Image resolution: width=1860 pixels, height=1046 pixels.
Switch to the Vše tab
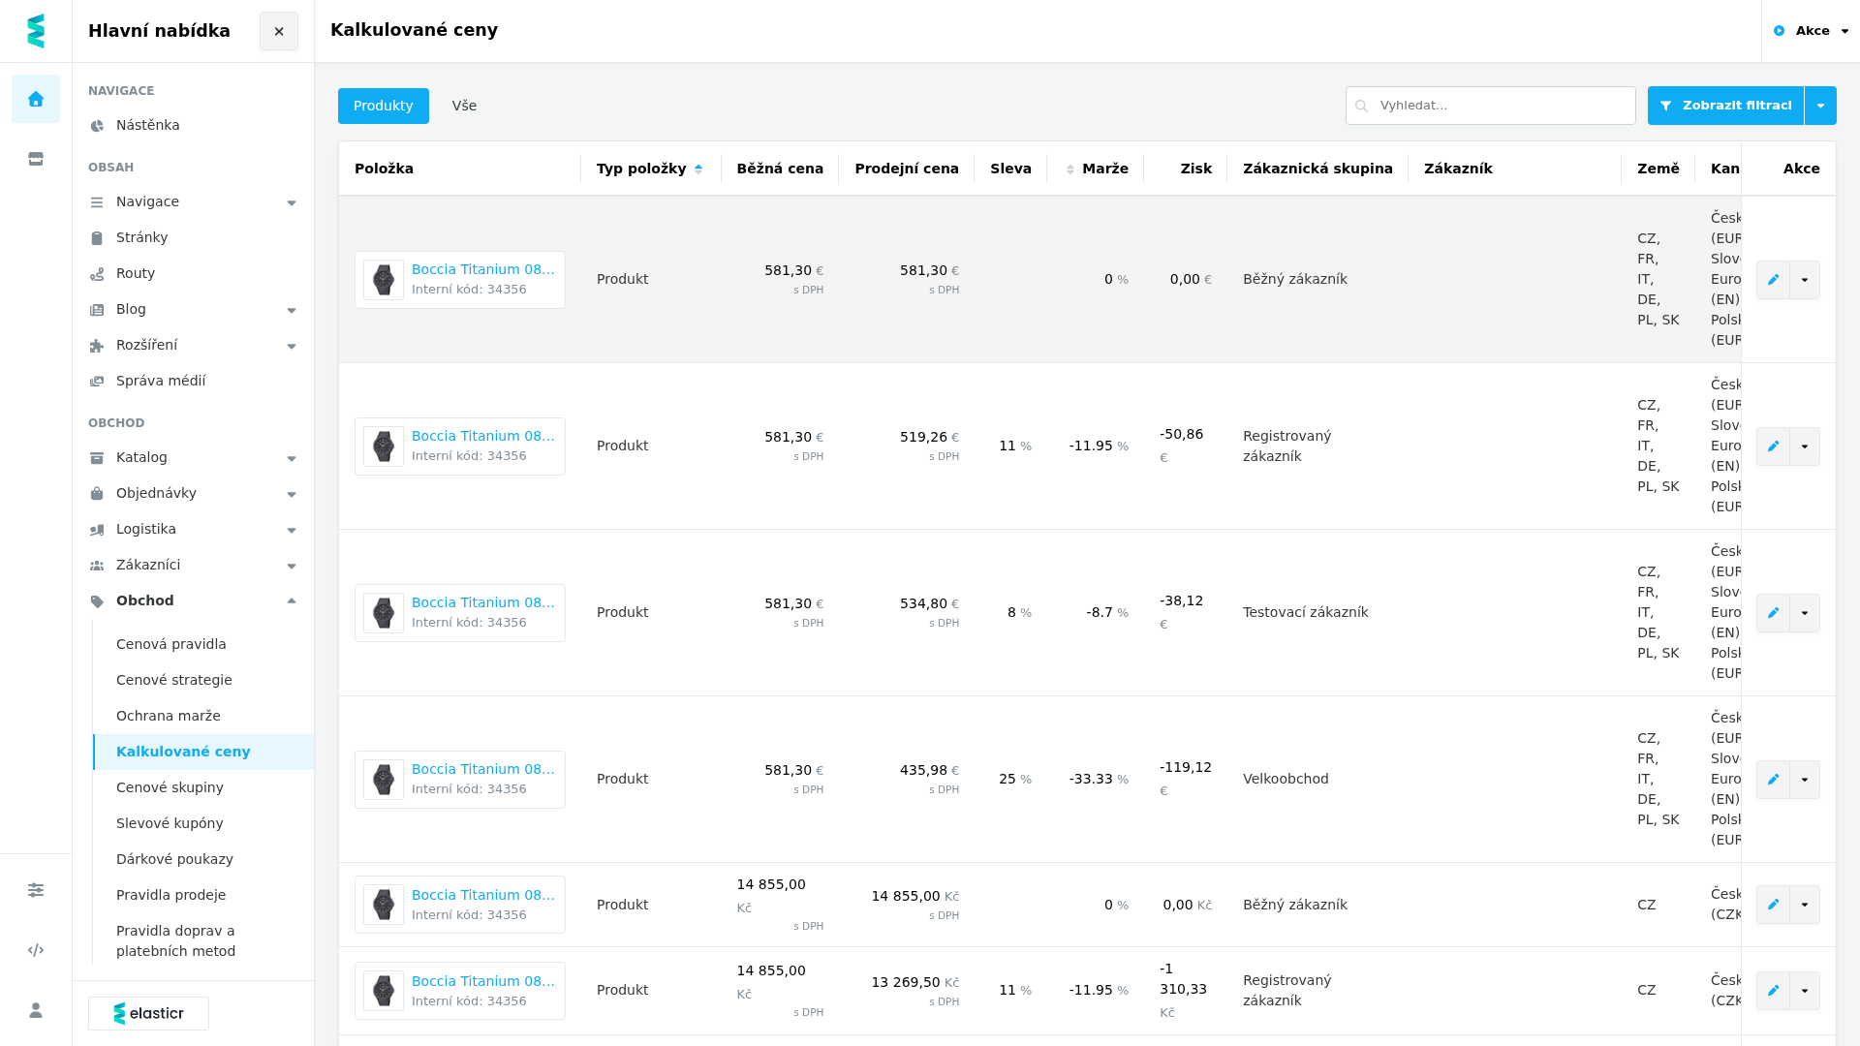point(464,106)
